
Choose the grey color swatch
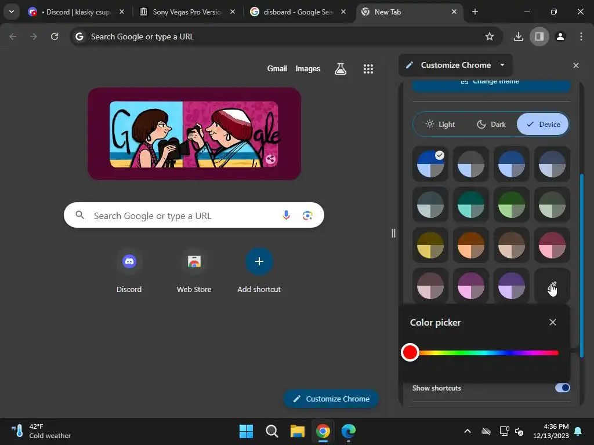tap(471, 164)
